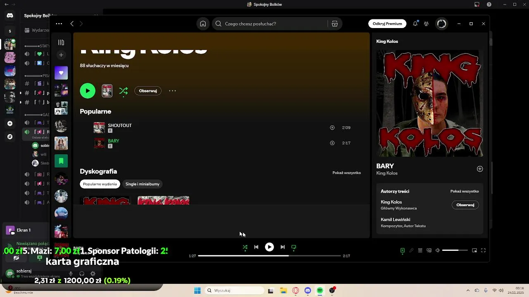Click the Spotify home icon

203,24
